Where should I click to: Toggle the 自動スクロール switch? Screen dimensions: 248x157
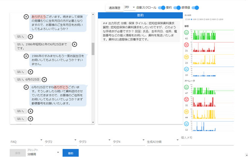tap(162, 8)
